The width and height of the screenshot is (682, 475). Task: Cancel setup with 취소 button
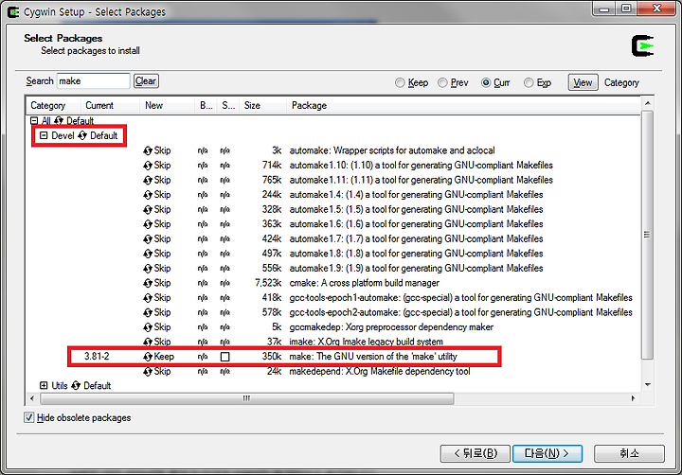pos(629,453)
